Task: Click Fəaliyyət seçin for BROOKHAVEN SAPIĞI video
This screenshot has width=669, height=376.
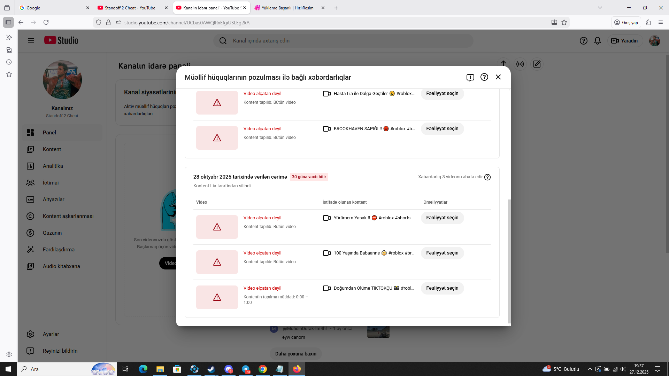Action: [x=442, y=129]
